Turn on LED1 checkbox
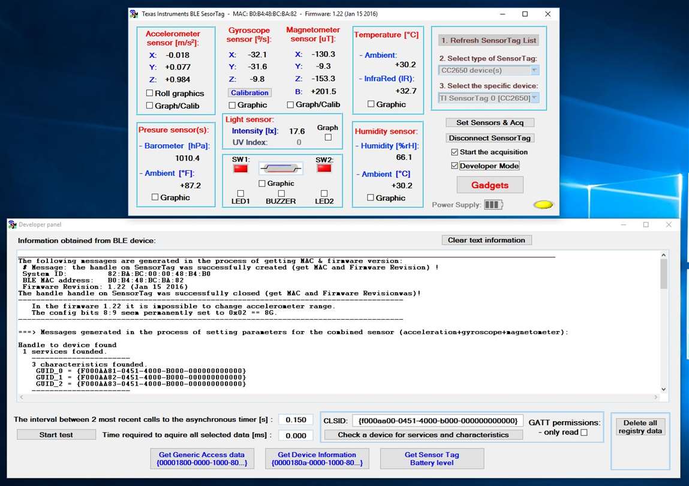 click(240, 194)
